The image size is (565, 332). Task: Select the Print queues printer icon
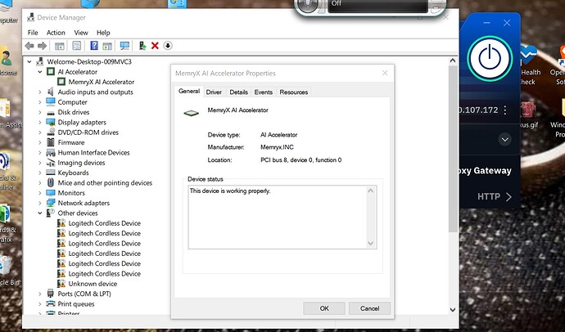click(51, 303)
